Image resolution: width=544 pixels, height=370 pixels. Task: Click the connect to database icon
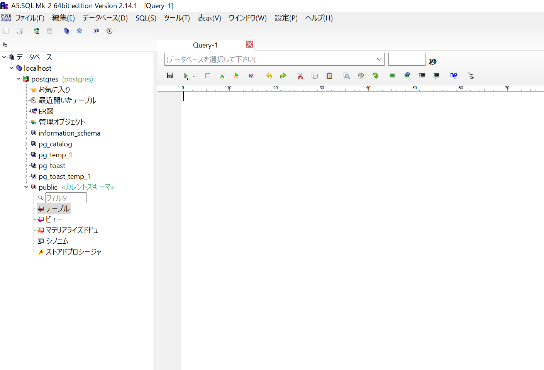click(x=36, y=31)
